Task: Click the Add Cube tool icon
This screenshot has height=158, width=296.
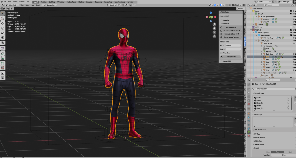Action: pos(3,63)
